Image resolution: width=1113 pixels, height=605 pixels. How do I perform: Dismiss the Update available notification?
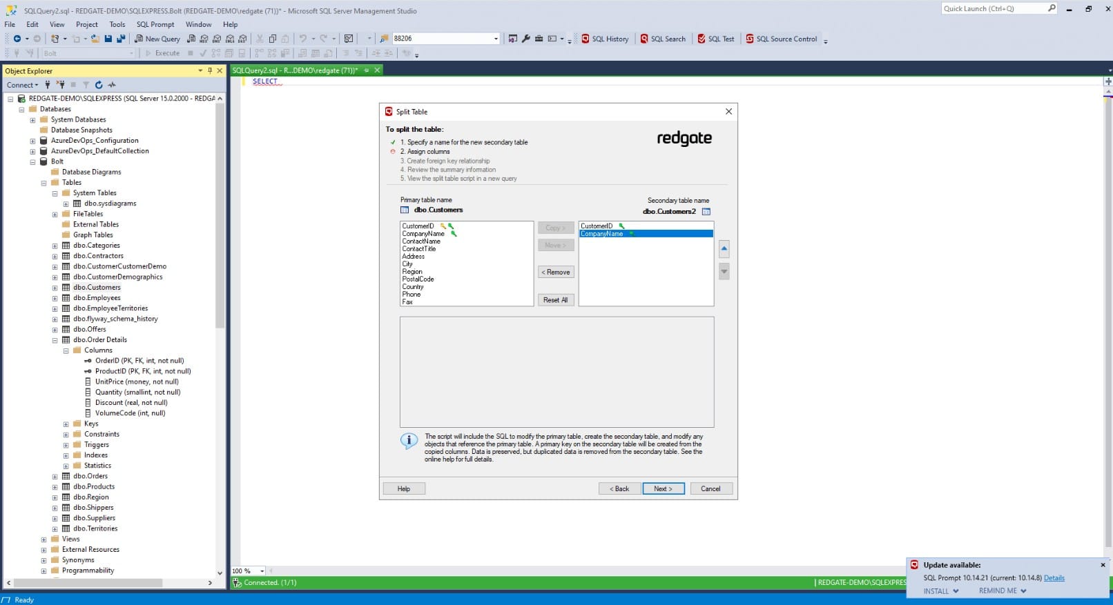click(1103, 565)
